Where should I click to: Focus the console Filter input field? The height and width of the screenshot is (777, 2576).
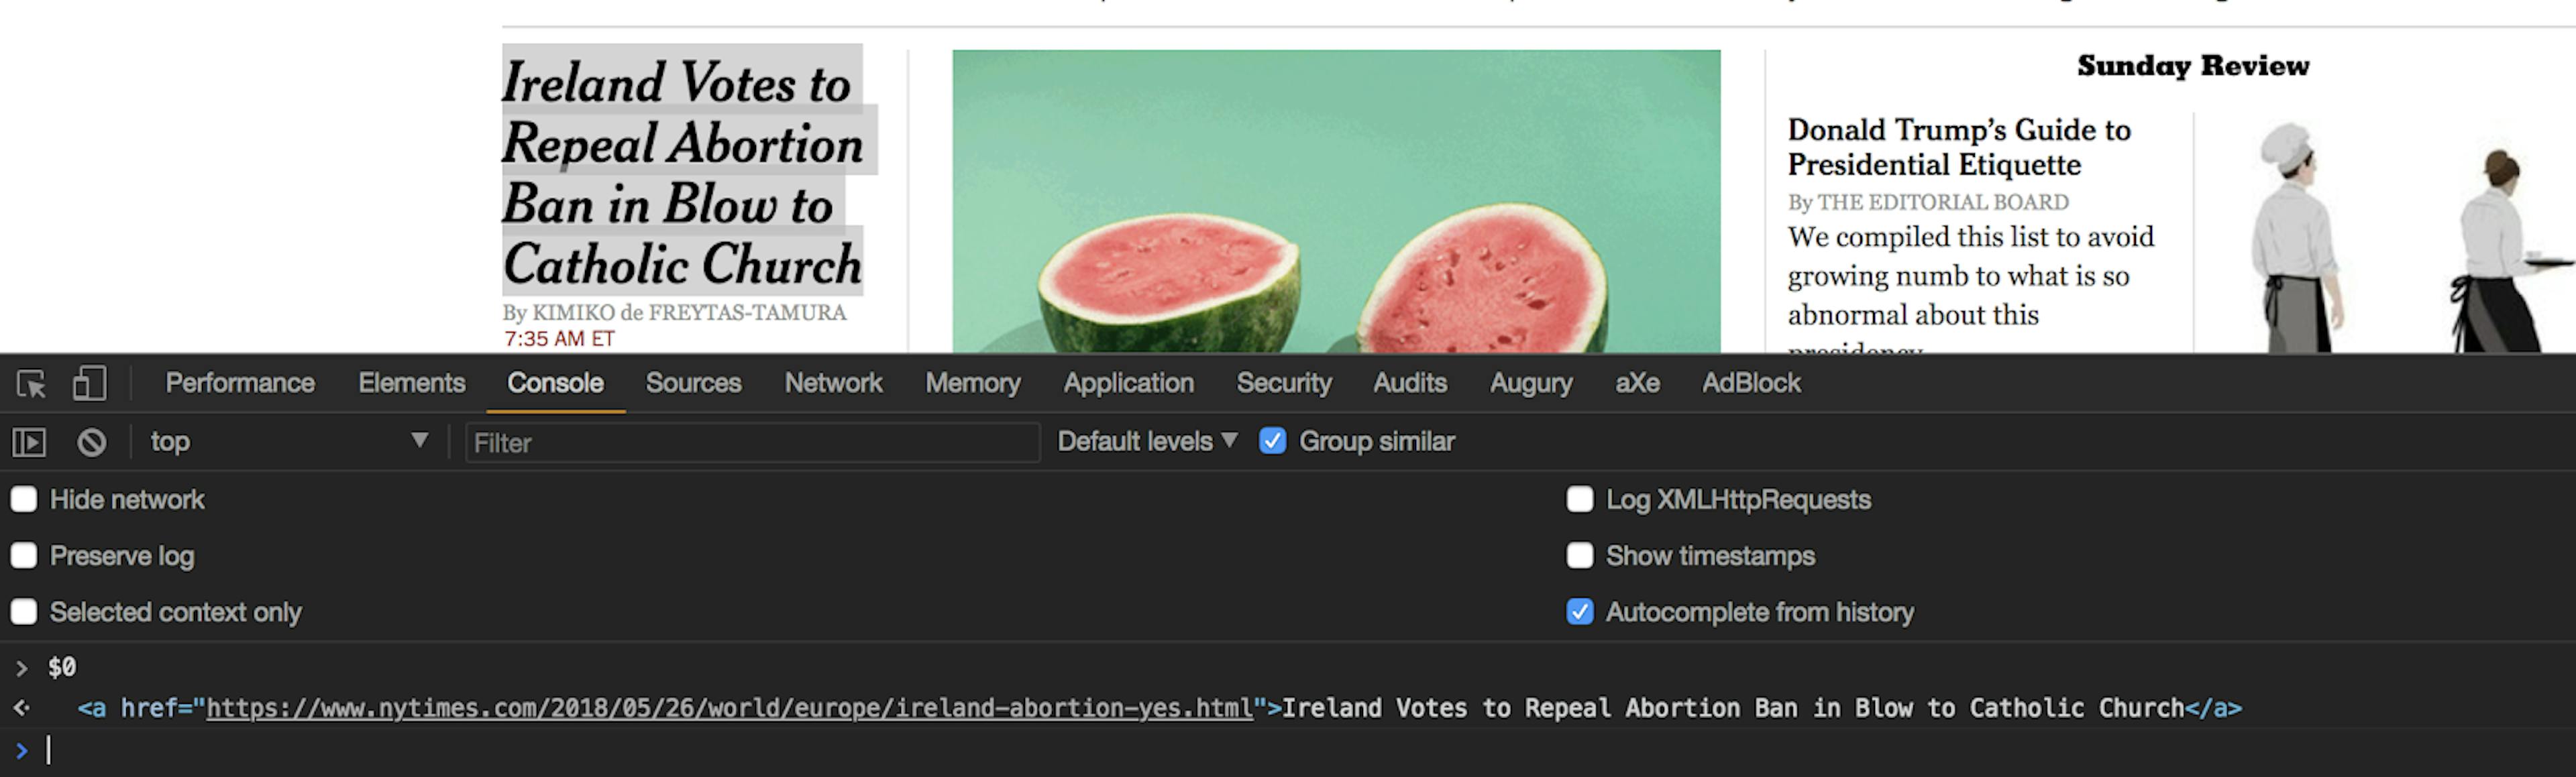pos(752,443)
